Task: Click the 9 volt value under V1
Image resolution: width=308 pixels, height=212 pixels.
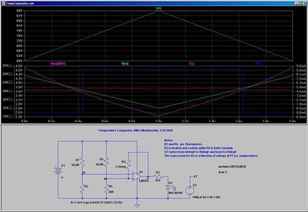Action: 62,177
